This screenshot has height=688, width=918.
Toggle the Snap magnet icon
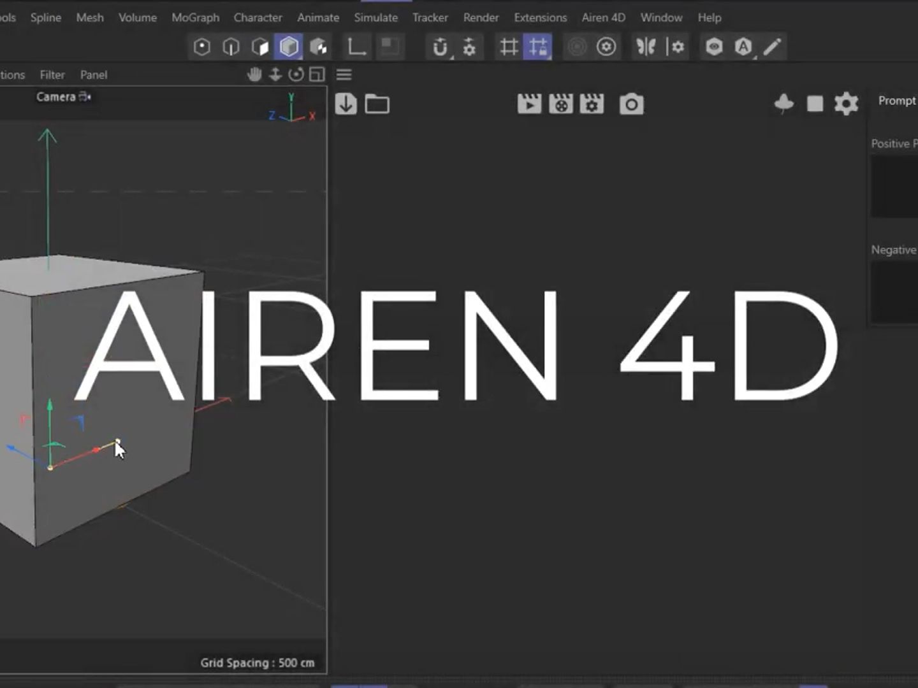tap(440, 47)
